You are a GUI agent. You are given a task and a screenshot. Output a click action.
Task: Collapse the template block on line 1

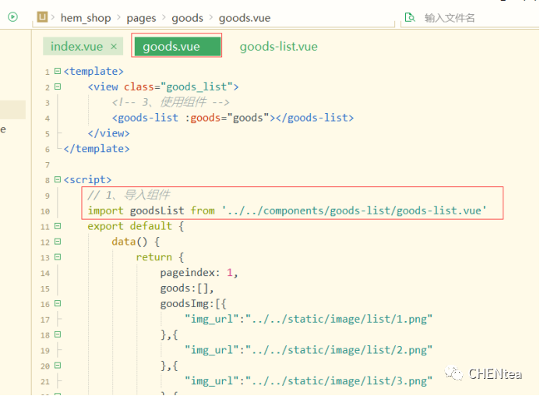point(58,71)
